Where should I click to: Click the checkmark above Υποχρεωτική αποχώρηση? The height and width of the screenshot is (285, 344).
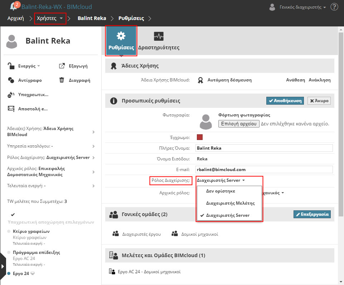click(13, 215)
